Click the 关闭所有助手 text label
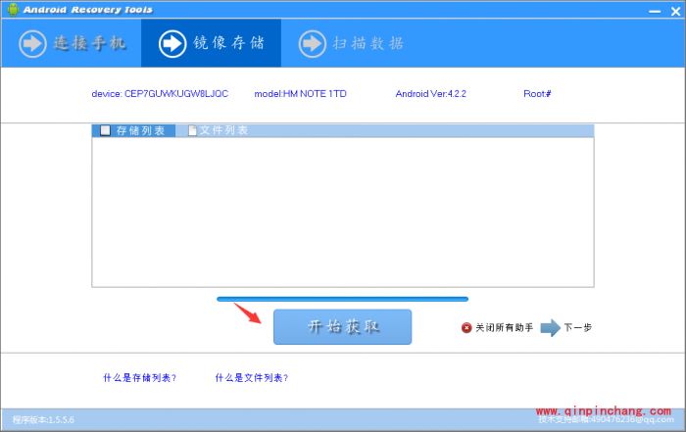The width and height of the screenshot is (686, 432). 504,327
